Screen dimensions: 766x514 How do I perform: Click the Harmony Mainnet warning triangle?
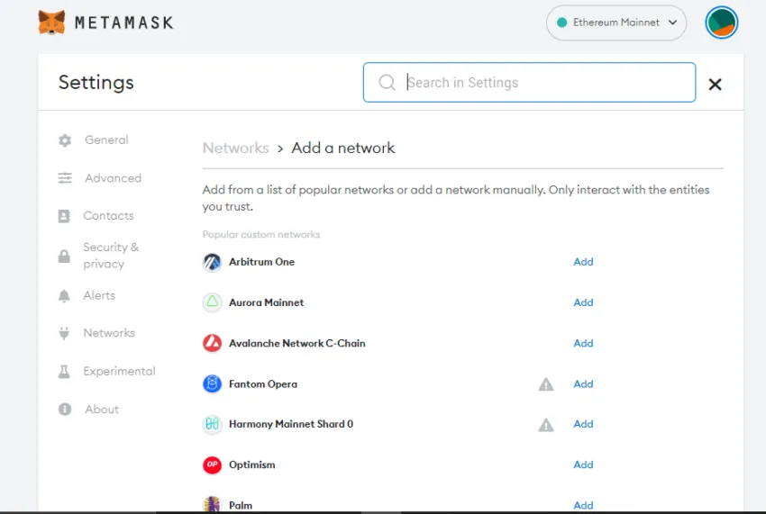point(546,425)
